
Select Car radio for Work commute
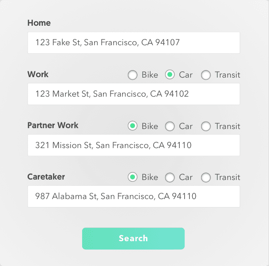click(170, 74)
